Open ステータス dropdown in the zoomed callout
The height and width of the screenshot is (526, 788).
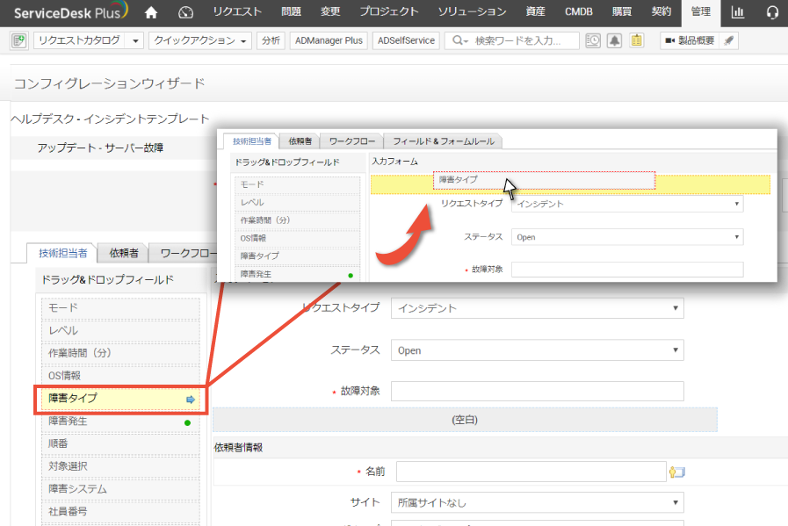click(627, 237)
